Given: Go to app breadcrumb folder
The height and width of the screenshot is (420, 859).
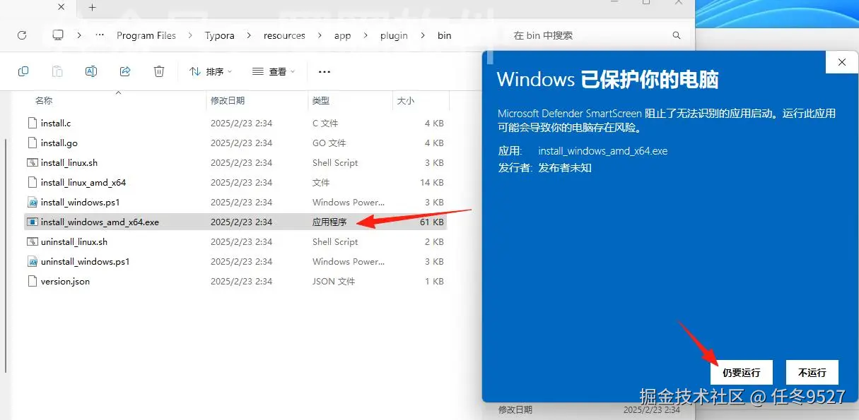Looking at the screenshot, I should pos(343,35).
